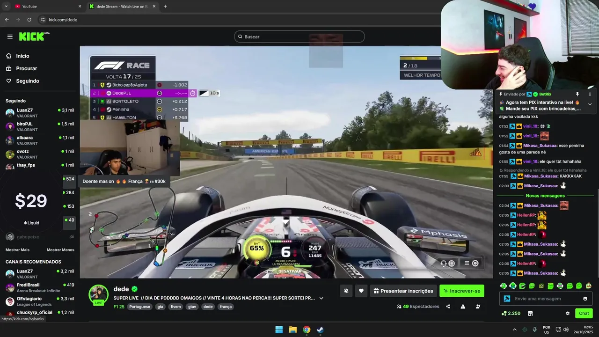
Task: Click Presentear inscrições button
Action: [x=403, y=291]
